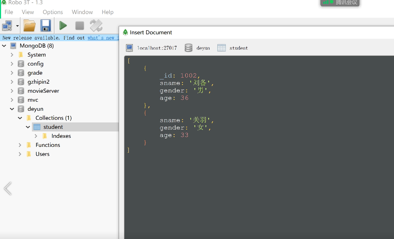Collapse the student collection chevron
The width and height of the screenshot is (394, 239).
coord(28,127)
